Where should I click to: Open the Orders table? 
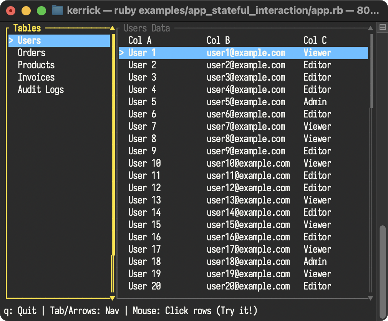coord(32,53)
